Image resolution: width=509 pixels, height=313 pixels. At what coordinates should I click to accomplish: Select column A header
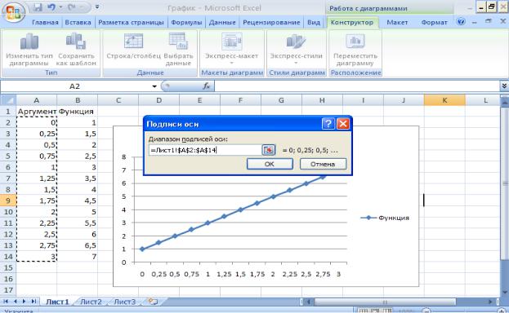click(x=36, y=100)
